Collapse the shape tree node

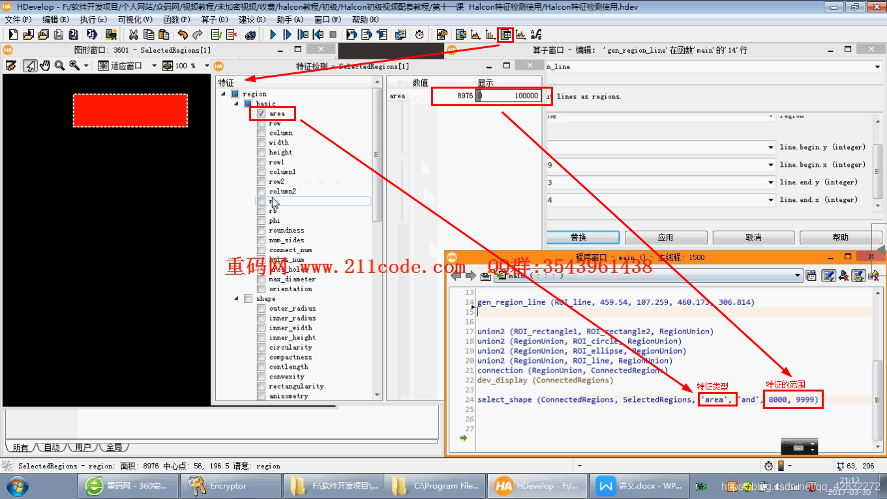click(236, 299)
